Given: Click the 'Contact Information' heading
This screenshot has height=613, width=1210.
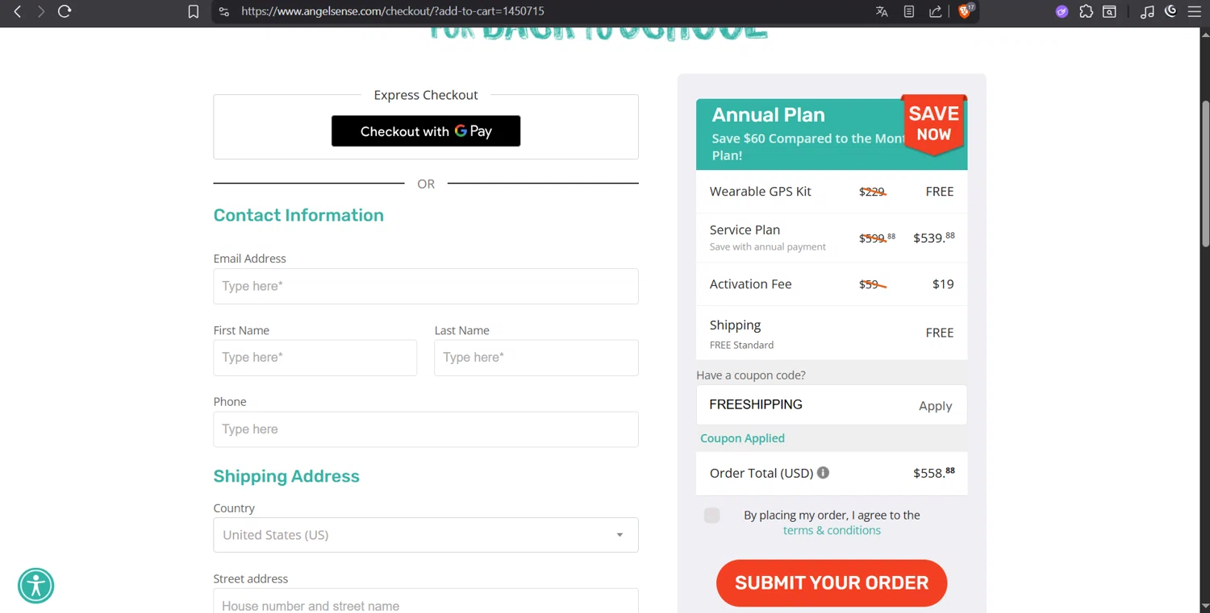Looking at the screenshot, I should 298,215.
